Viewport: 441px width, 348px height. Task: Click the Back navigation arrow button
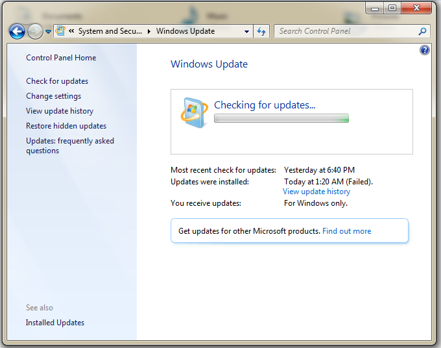point(17,31)
